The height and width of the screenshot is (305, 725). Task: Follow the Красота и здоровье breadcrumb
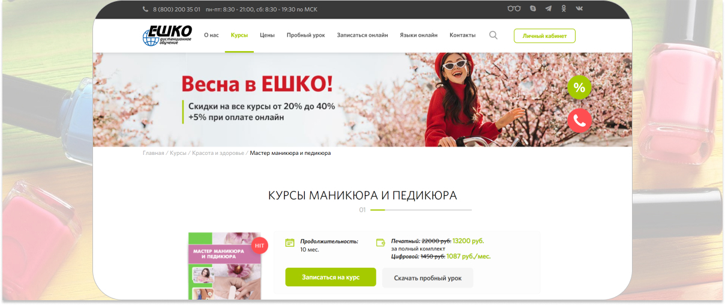pyautogui.click(x=218, y=153)
